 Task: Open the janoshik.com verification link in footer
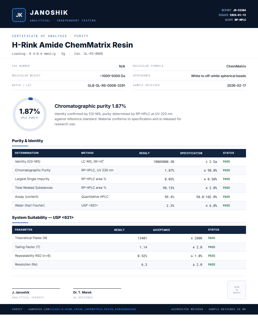click(82, 309)
